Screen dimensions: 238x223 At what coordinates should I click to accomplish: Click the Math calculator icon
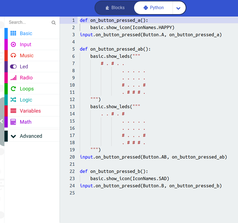(x=13, y=122)
